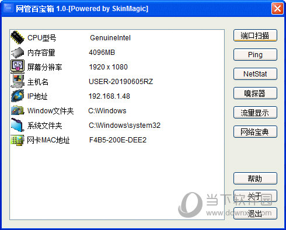The image size is (286, 230).
Task: Select the C:\Windows\system32 path
Action: point(124,126)
